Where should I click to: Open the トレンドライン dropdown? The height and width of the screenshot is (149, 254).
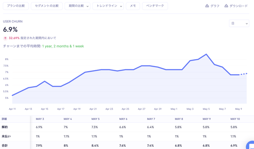tap(108, 6)
